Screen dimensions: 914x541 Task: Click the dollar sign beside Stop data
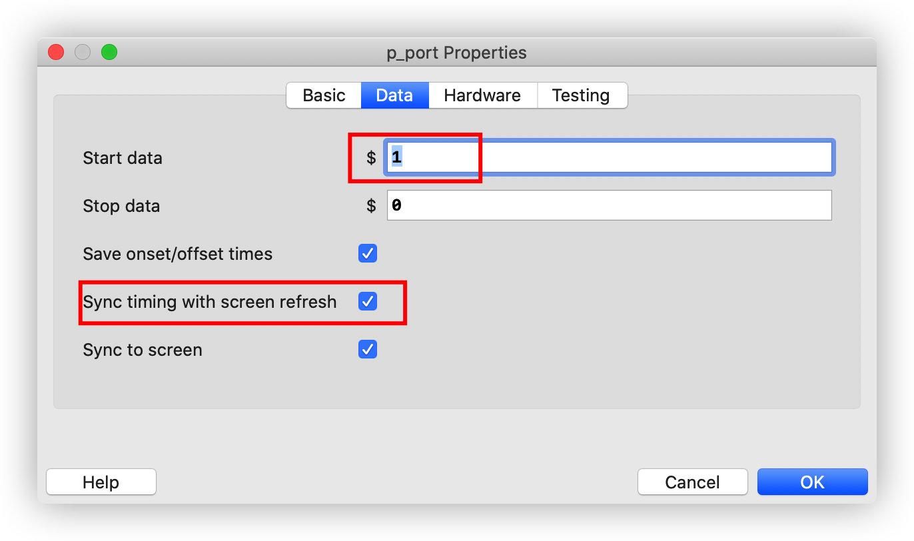pyautogui.click(x=371, y=206)
